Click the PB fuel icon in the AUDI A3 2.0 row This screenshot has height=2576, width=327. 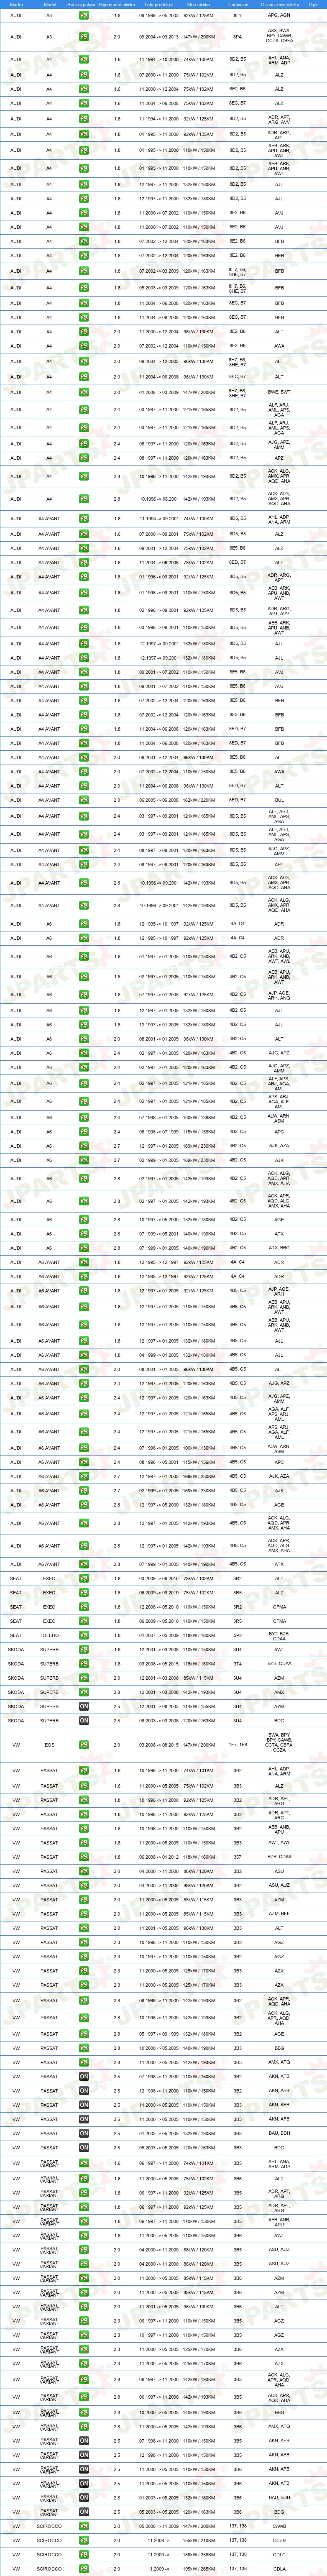[x=84, y=36]
